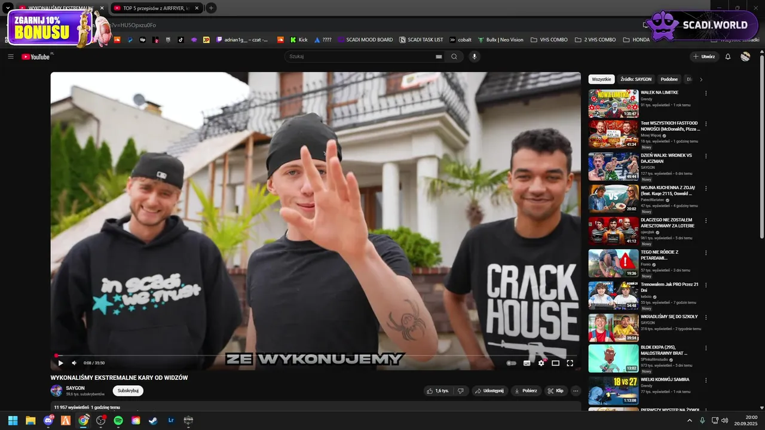
Task: Close the TOP 5 przepisów tab
Action: coord(197,8)
